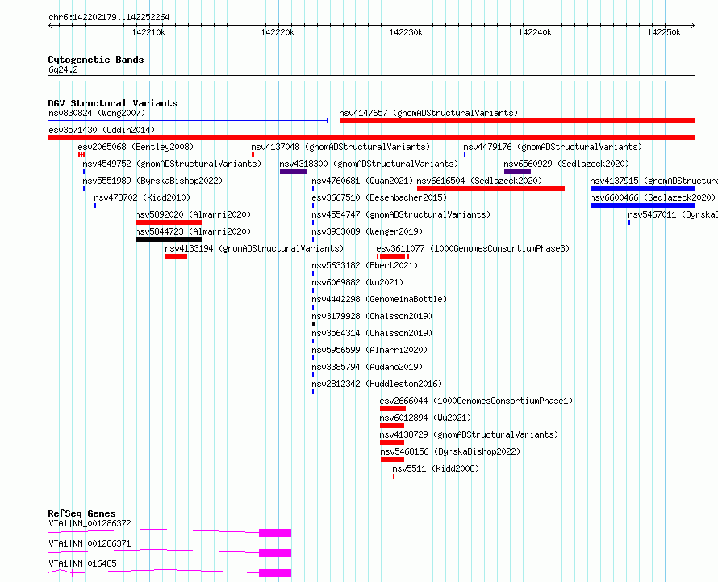This screenshot has width=718, height=582.
Task: Click nsv4442298 (GenomeinaBottle) label
Action: click(379, 299)
